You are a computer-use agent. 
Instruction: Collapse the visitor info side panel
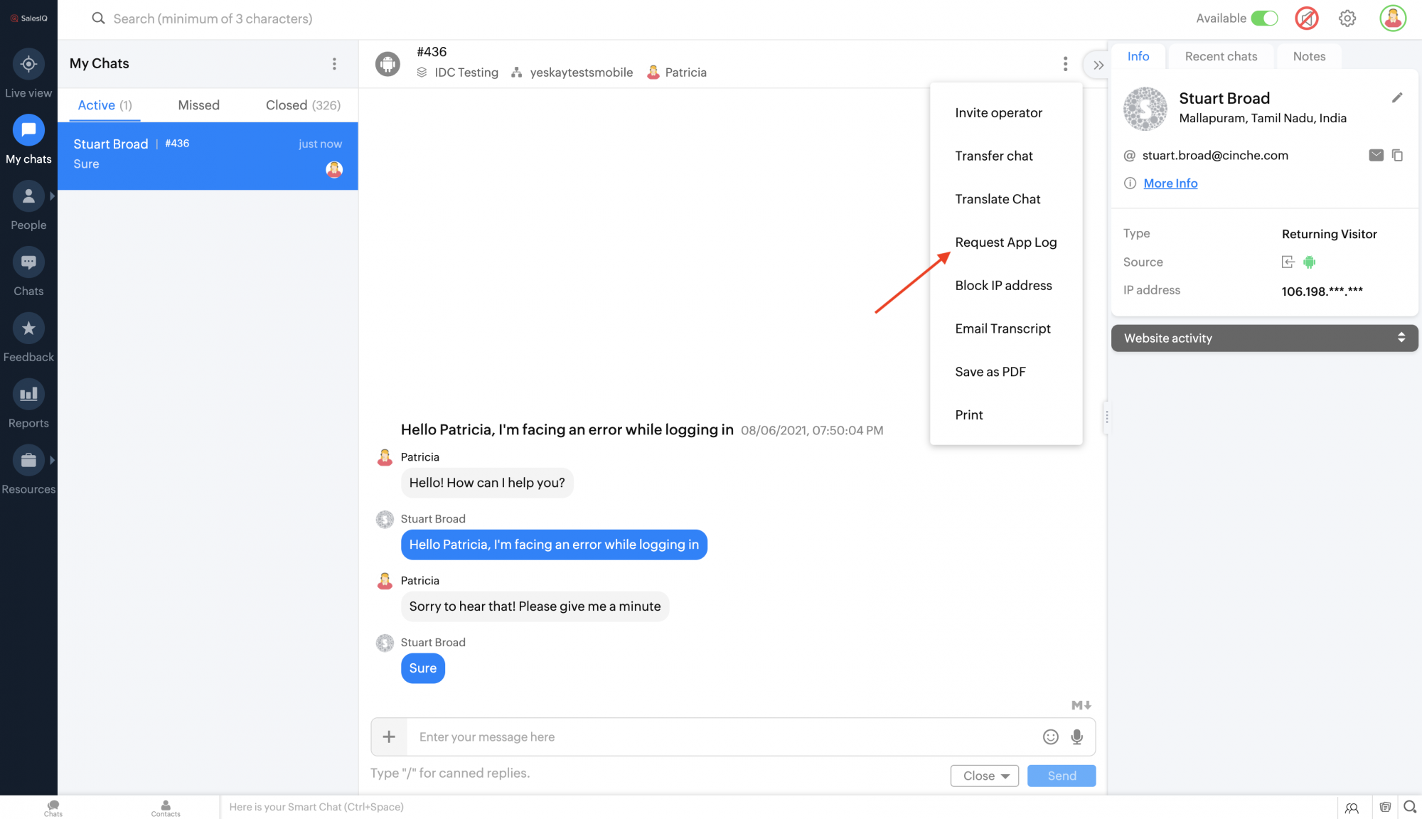(1098, 65)
